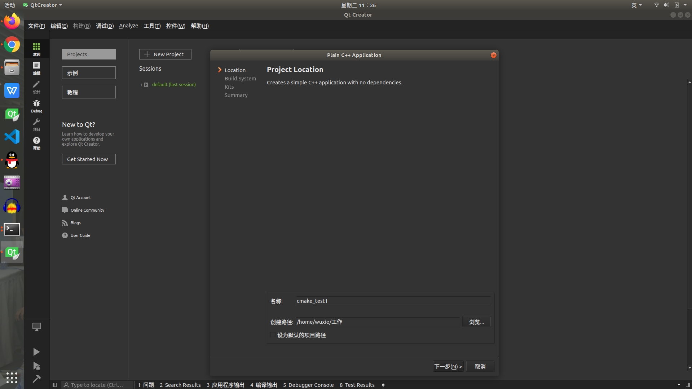Switch to the 4 编译输出 tab
Screen dimensions: 692x389
click(263, 385)
